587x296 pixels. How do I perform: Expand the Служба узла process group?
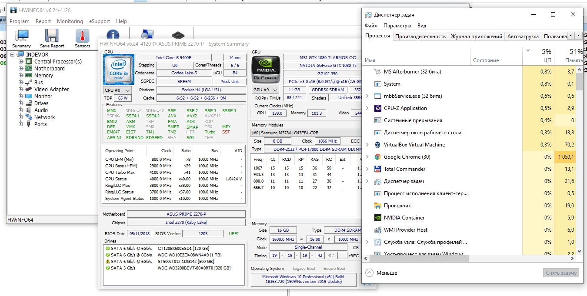tap(368, 242)
